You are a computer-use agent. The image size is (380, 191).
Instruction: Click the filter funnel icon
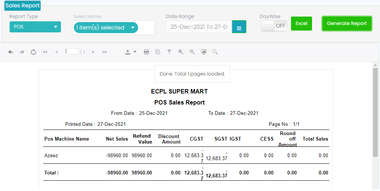[x=169, y=52]
